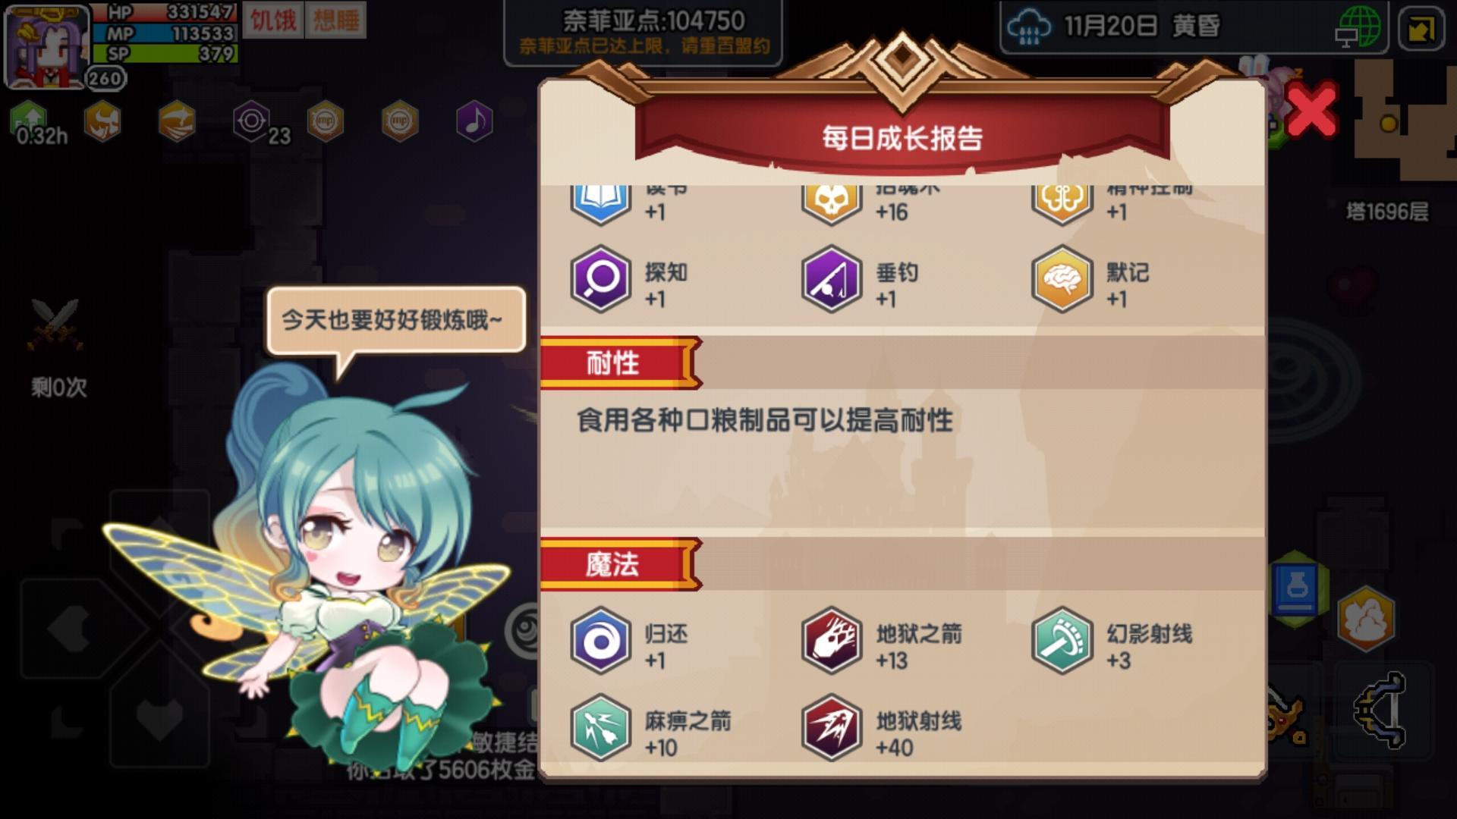Open the music note buff icon

(474, 121)
